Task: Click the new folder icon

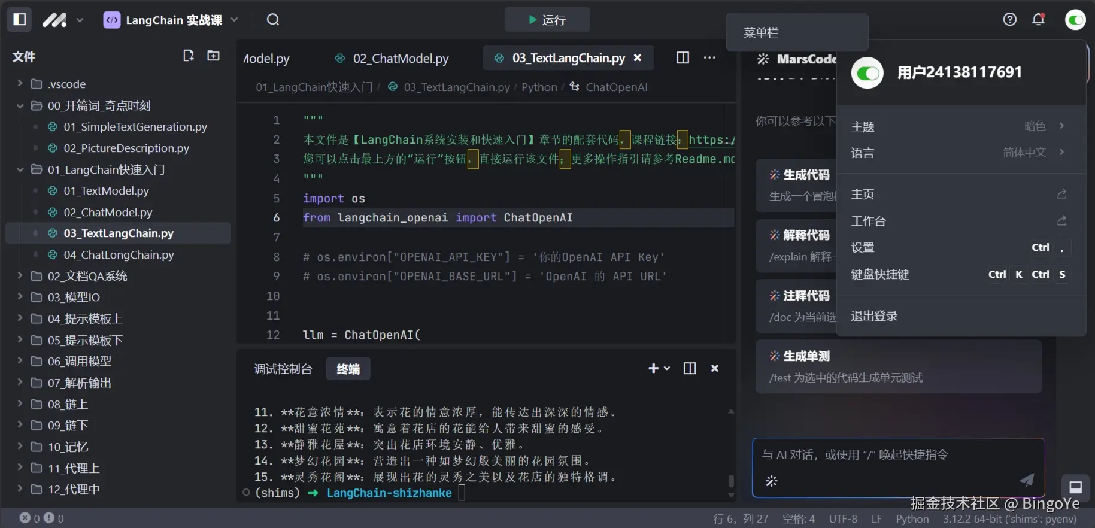Action: pos(213,56)
